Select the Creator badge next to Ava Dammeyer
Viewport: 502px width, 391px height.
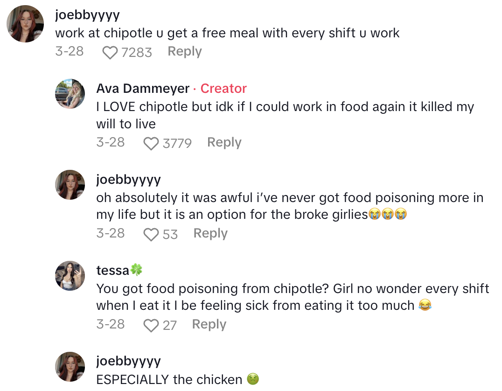click(223, 88)
